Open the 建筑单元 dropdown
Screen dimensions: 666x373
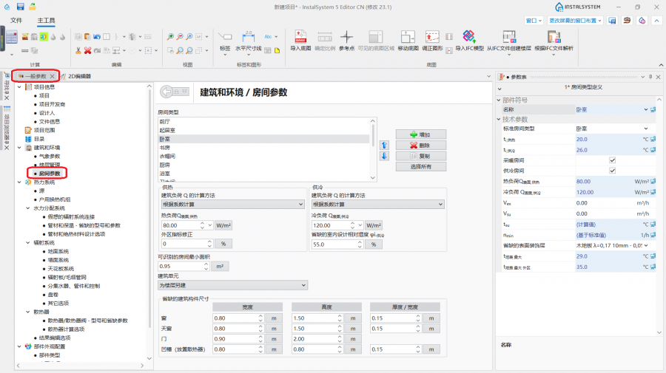click(232, 285)
